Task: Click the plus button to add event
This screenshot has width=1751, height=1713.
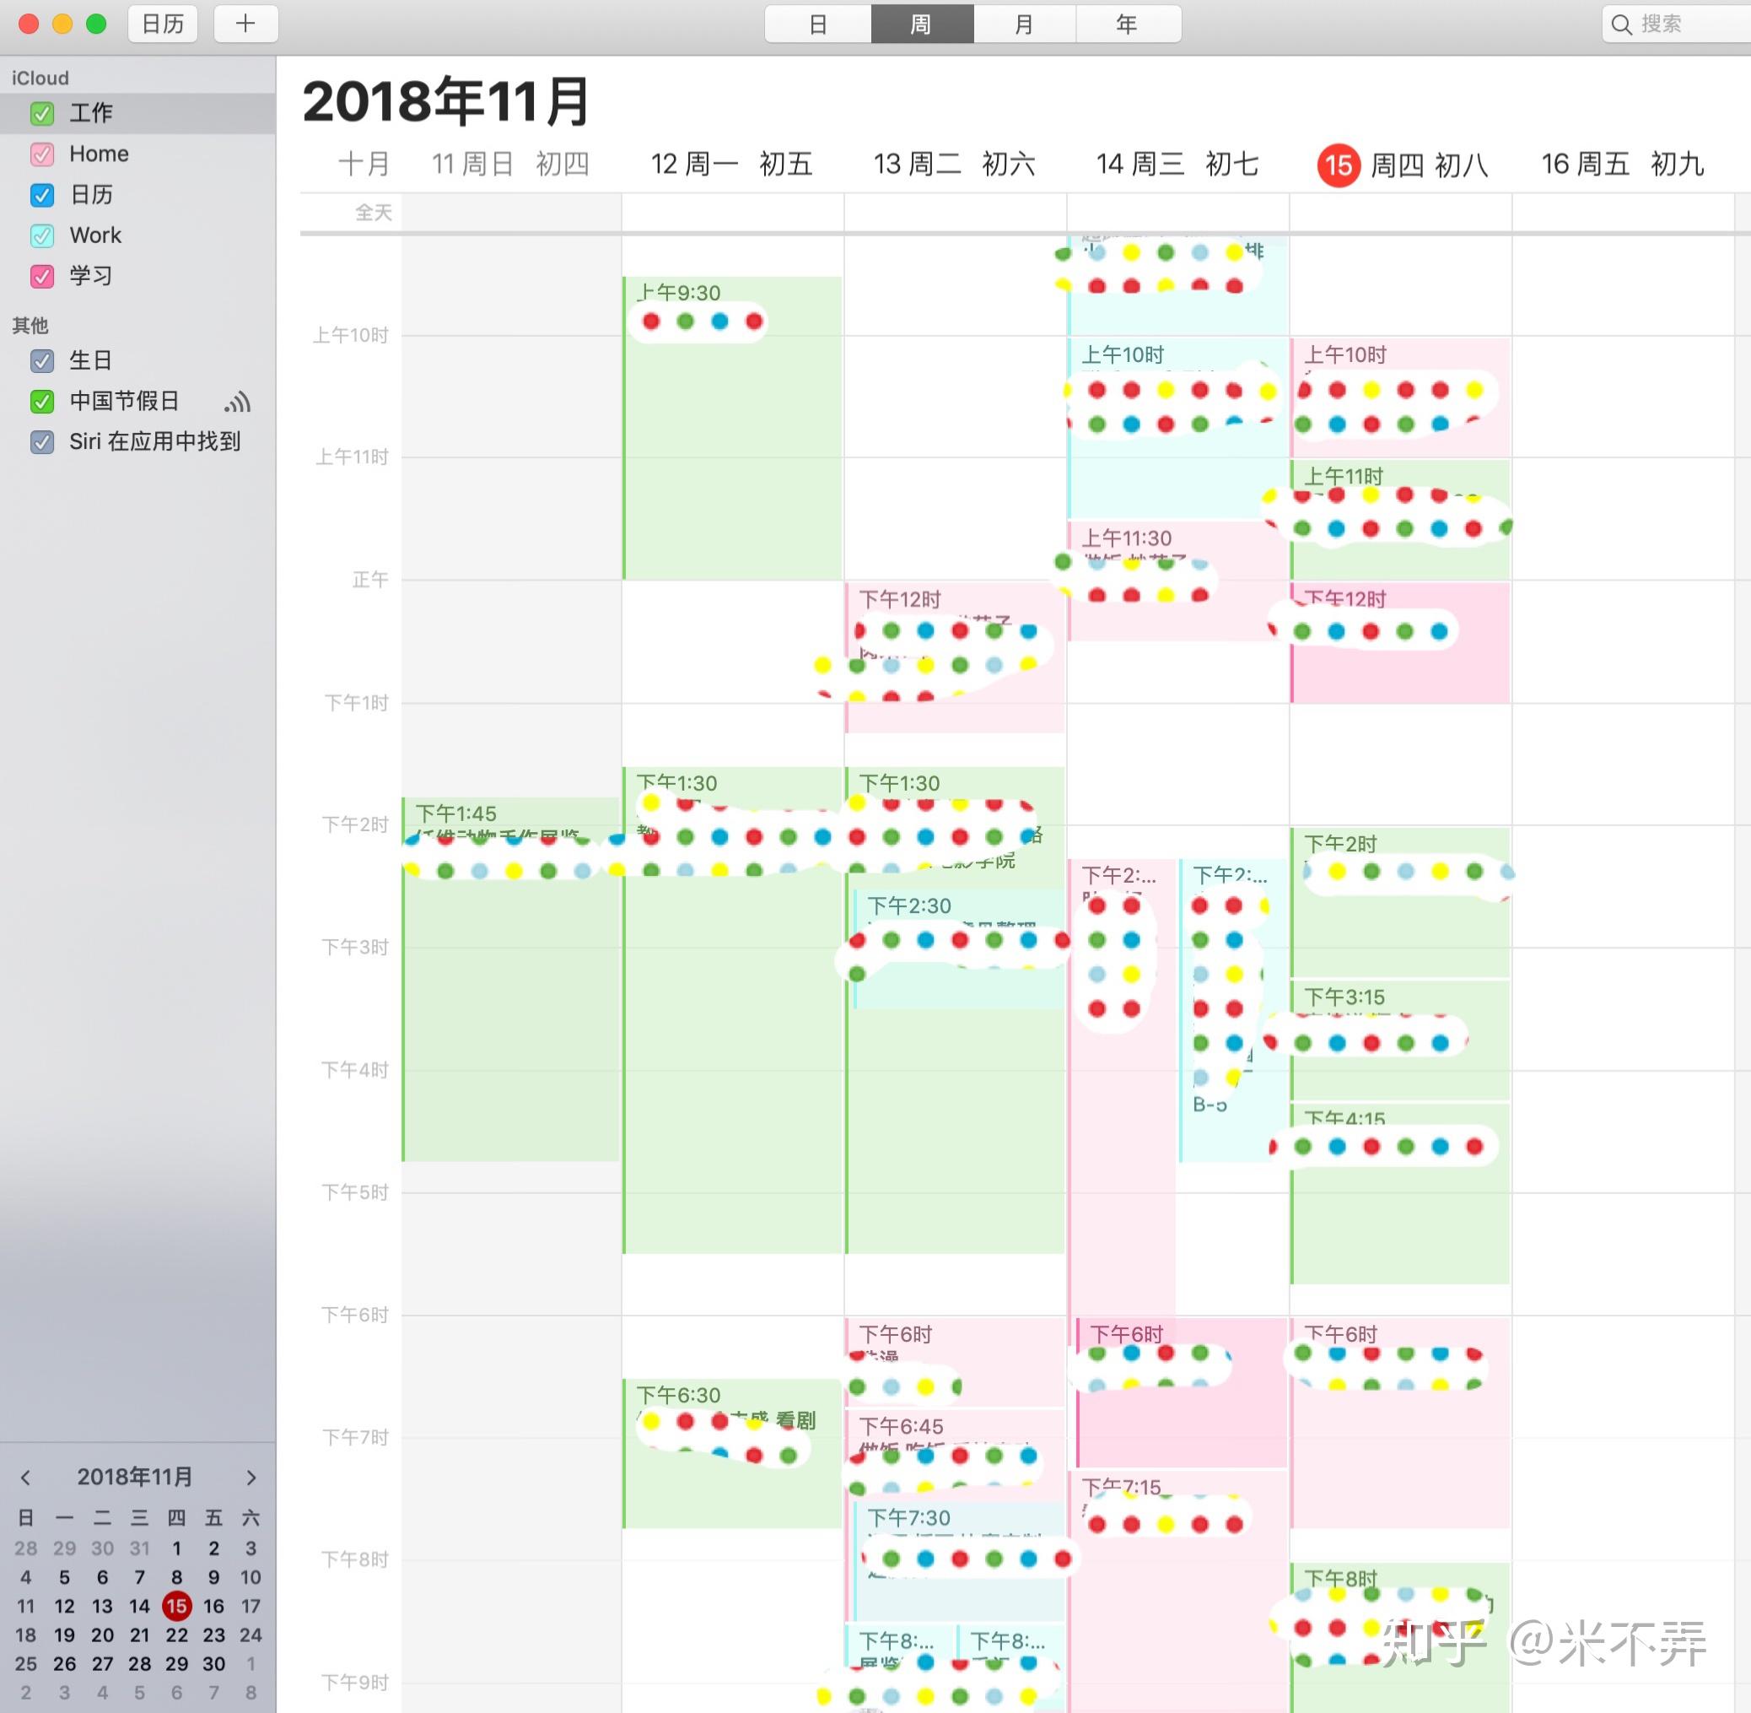Action: (x=245, y=24)
